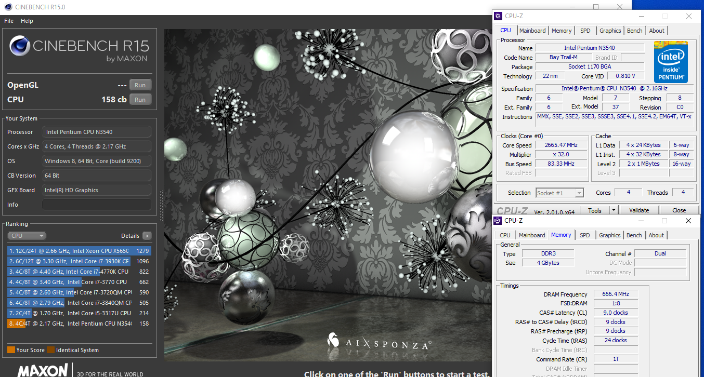Click the Intel Inside Pentium logo
Viewport: 704px width, 377px height.
671,62
